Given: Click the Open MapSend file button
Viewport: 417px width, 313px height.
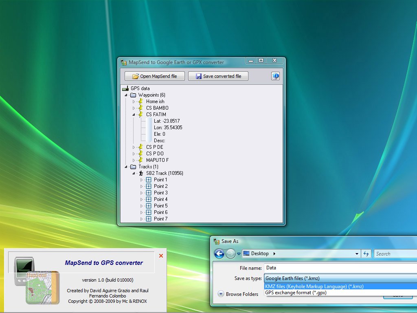Looking at the screenshot, I should pyautogui.click(x=154, y=76).
